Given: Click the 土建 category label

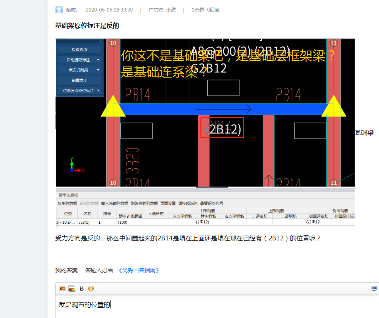Looking at the screenshot, I should click(x=171, y=10).
